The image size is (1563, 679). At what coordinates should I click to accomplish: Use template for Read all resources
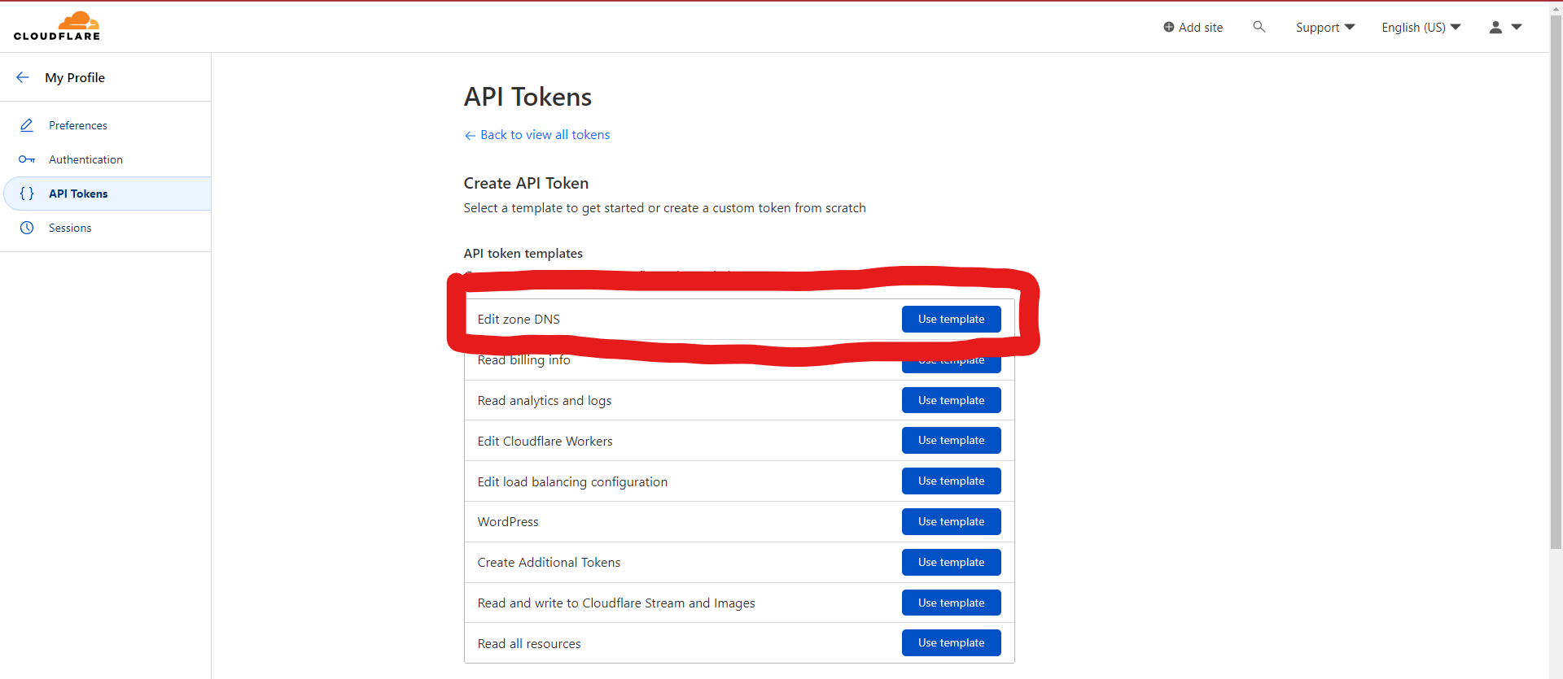click(951, 643)
